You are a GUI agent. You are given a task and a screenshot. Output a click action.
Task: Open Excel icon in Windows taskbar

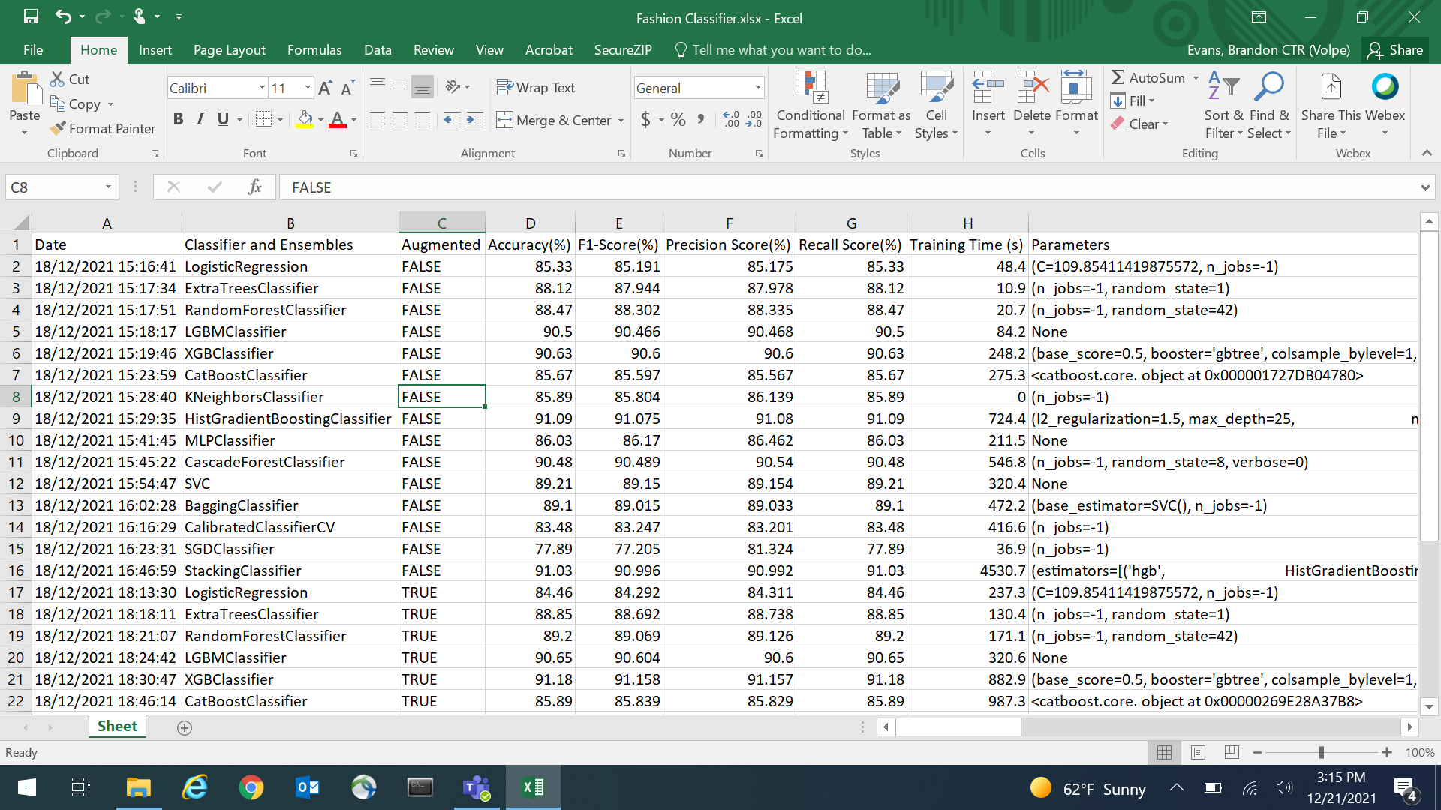[x=533, y=787]
